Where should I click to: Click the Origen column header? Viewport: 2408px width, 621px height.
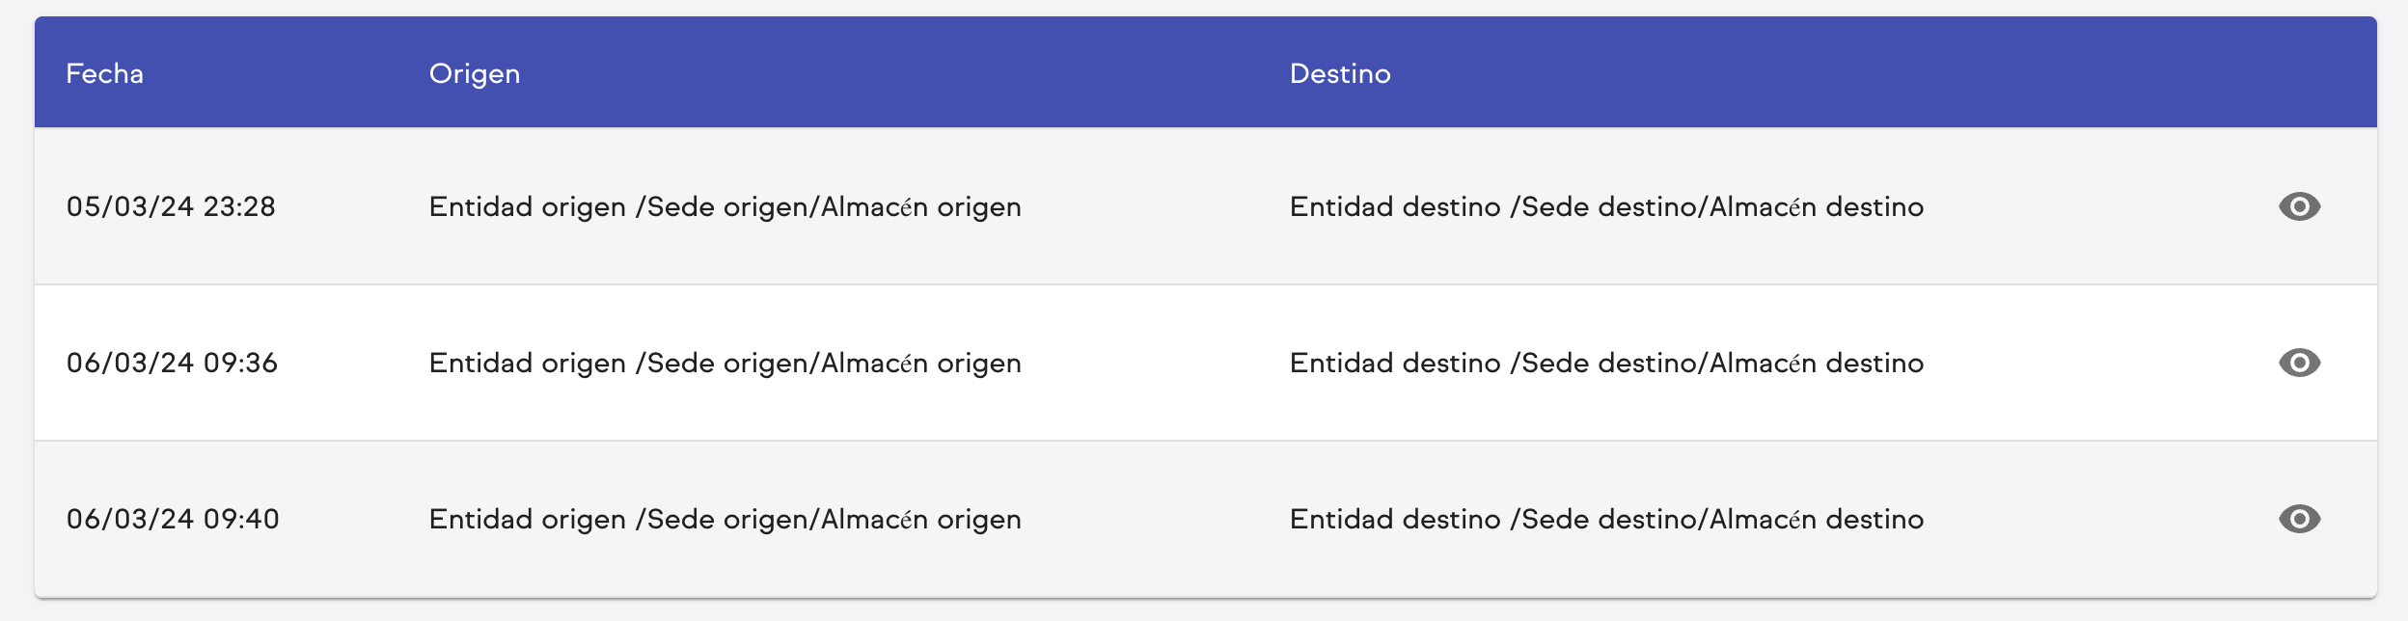[475, 74]
